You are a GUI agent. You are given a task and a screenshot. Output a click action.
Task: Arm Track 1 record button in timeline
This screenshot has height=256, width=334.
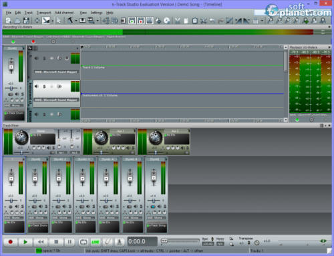(67, 58)
